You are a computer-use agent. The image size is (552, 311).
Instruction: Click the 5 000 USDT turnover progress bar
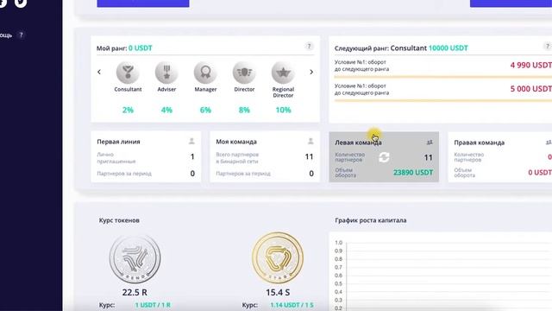(442, 100)
